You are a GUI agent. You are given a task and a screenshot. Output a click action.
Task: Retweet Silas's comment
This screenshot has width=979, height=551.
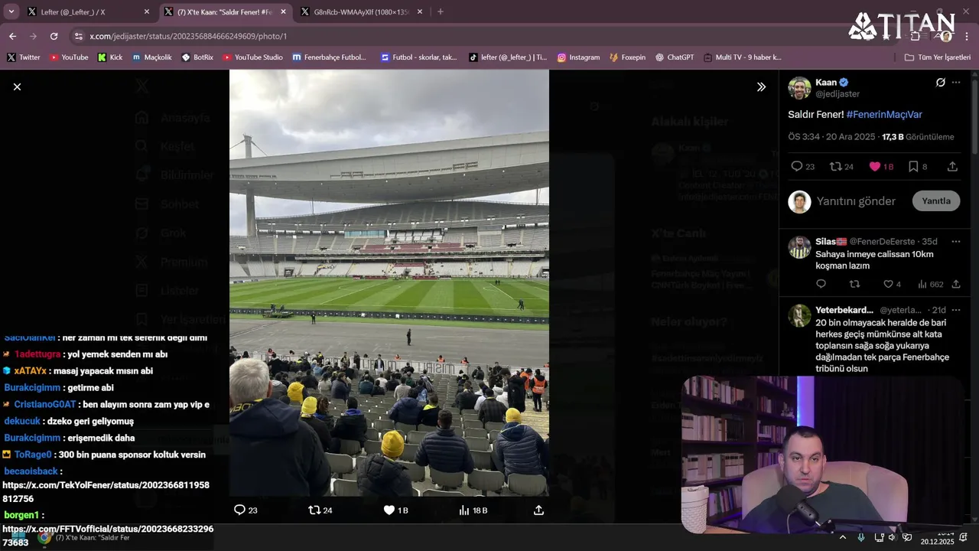tap(855, 284)
